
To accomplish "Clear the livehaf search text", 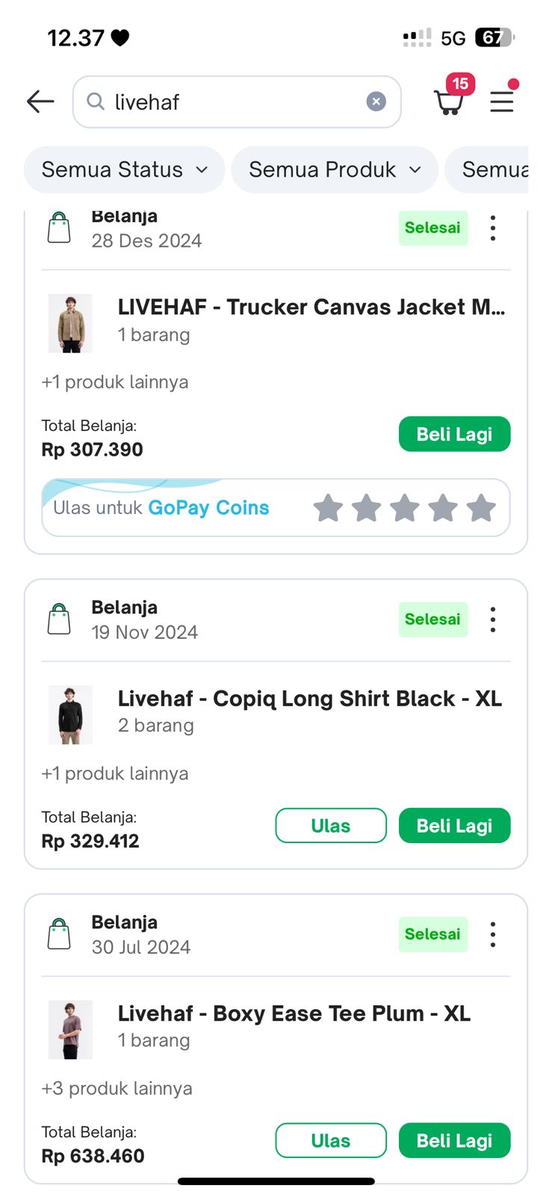I will 376,102.
